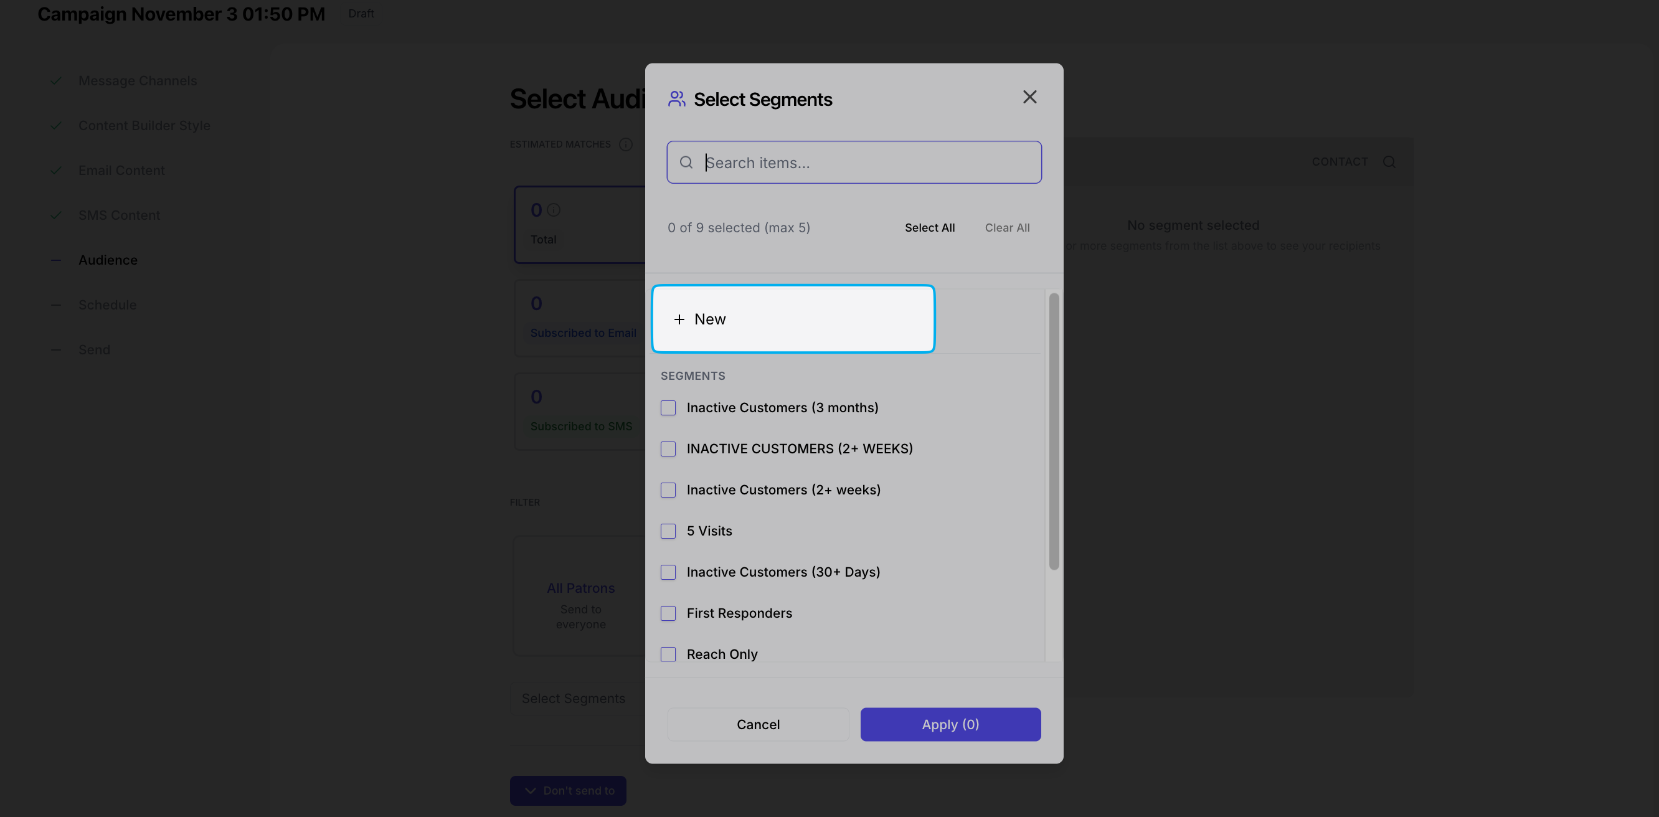Go to the Schedule step

coord(107,305)
